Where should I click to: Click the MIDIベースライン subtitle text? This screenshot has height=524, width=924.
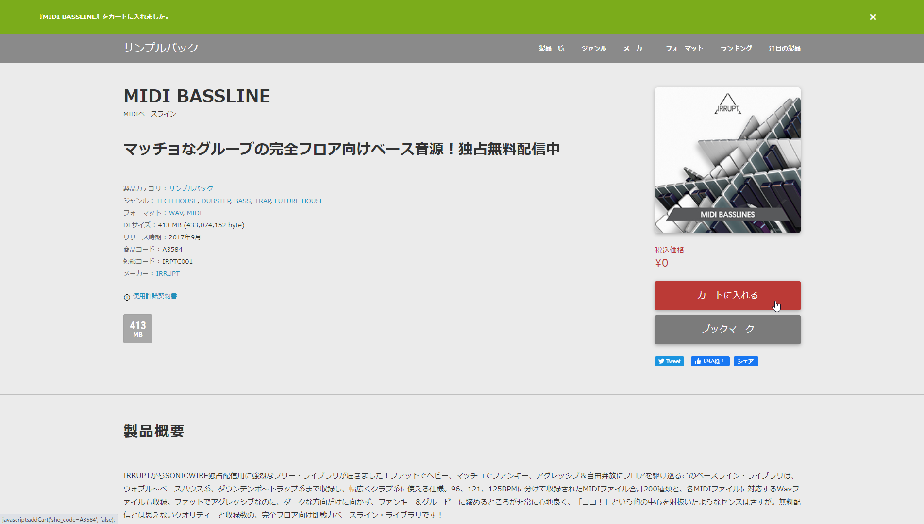(x=150, y=114)
